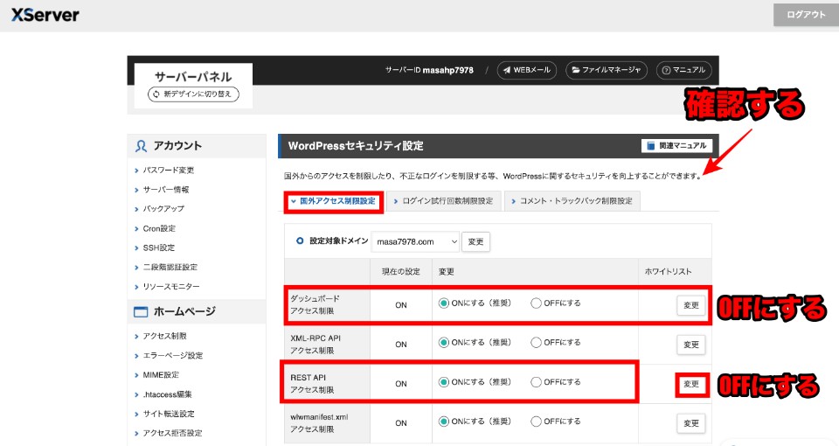This screenshot has height=446, width=839.
Task: Open バックアップ in sidebar
Action: coord(163,209)
